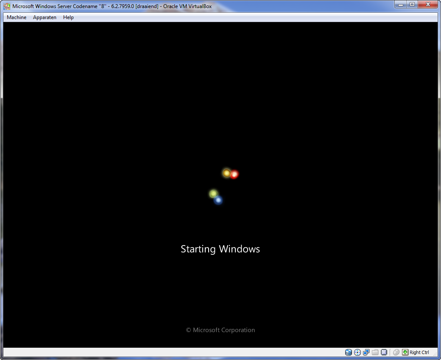
Task: Click the shared folders status icon
Action: point(375,352)
